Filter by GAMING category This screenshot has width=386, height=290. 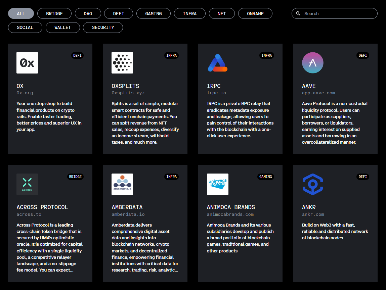[x=154, y=13]
